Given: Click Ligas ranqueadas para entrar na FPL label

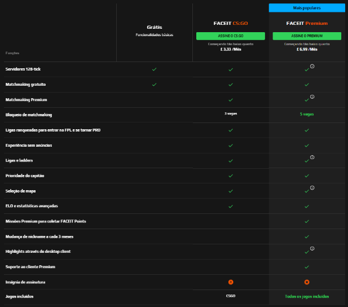Looking at the screenshot, I should 53,130.
